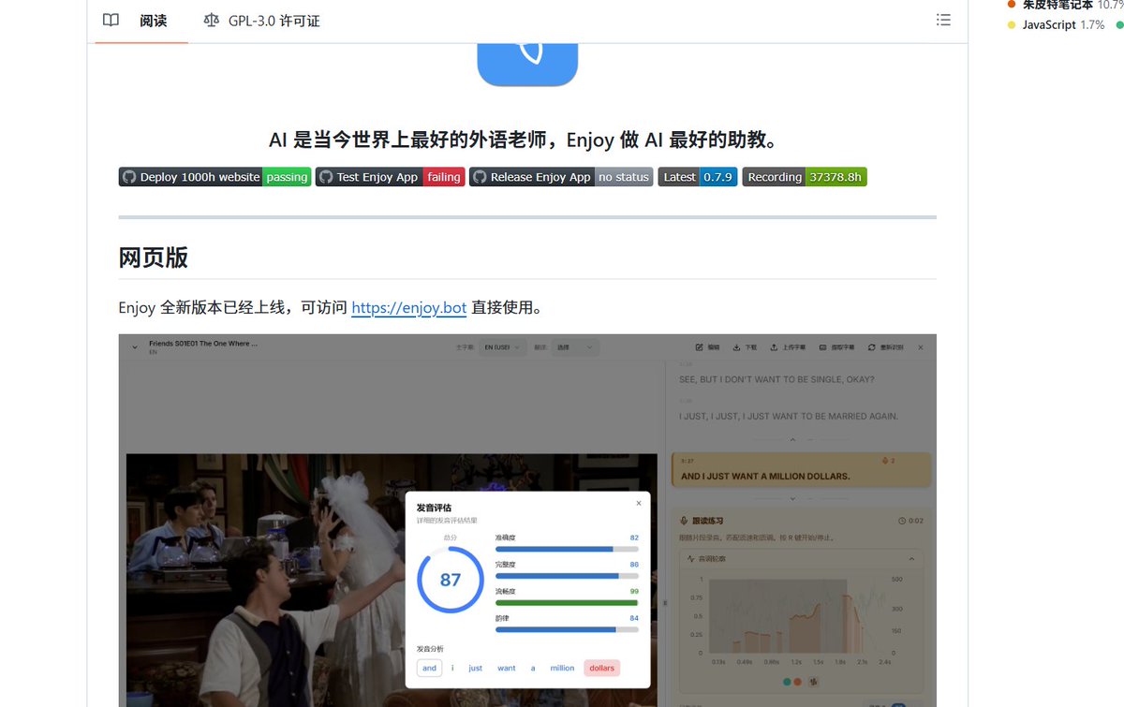Open the Deploy 1000h website passing badge
The width and height of the screenshot is (1124, 707).
[x=214, y=177]
